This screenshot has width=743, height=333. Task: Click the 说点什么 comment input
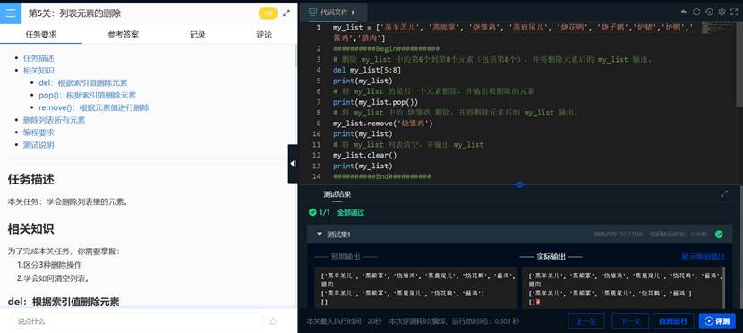click(136, 321)
